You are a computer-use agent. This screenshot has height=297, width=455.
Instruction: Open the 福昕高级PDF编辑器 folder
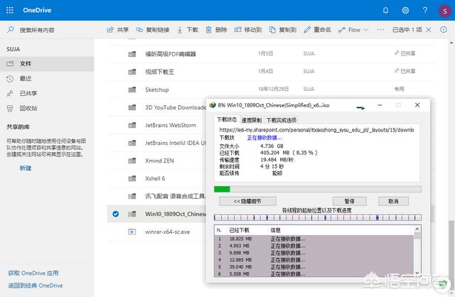pos(171,54)
